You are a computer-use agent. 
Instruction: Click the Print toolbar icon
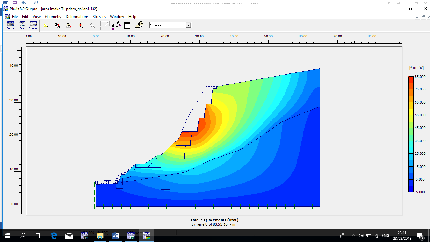[x=69, y=25]
